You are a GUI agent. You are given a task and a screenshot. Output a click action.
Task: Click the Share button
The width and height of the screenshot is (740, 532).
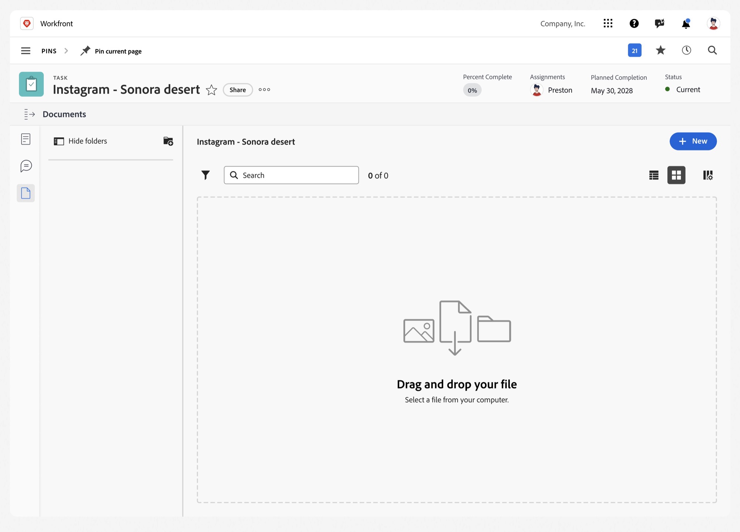tap(238, 90)
